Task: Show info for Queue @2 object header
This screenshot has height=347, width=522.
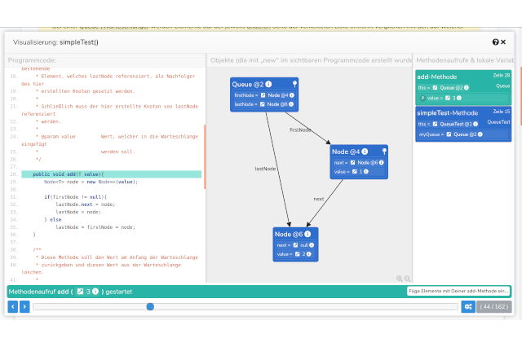Action: 268,84
